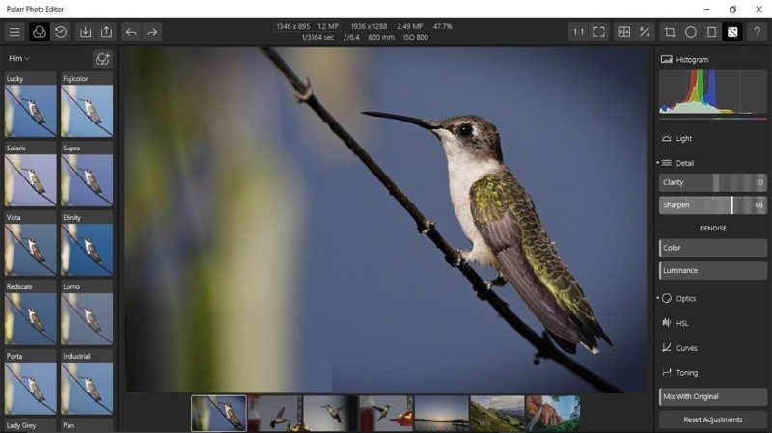Screen dimensions: 772x433
Task: Click the DENOISE heading text
Action: pos(712,229)
